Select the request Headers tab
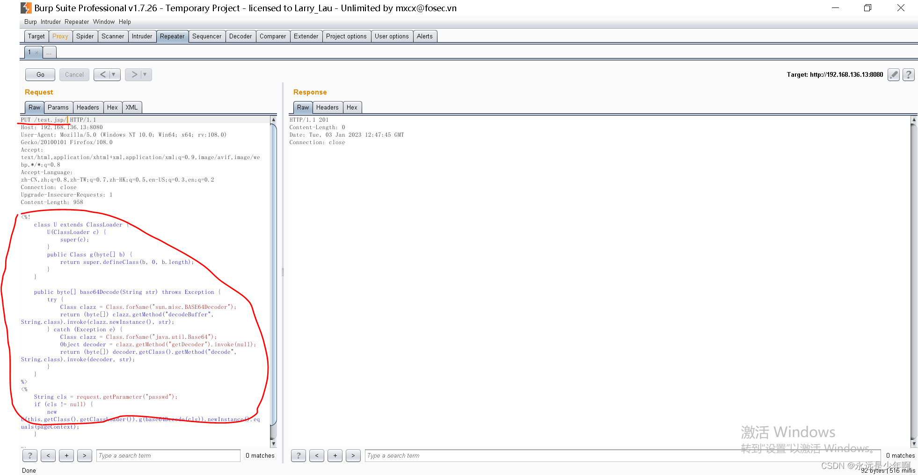The width and height of the screenshot is (918, 475). [x=88, y=107]
